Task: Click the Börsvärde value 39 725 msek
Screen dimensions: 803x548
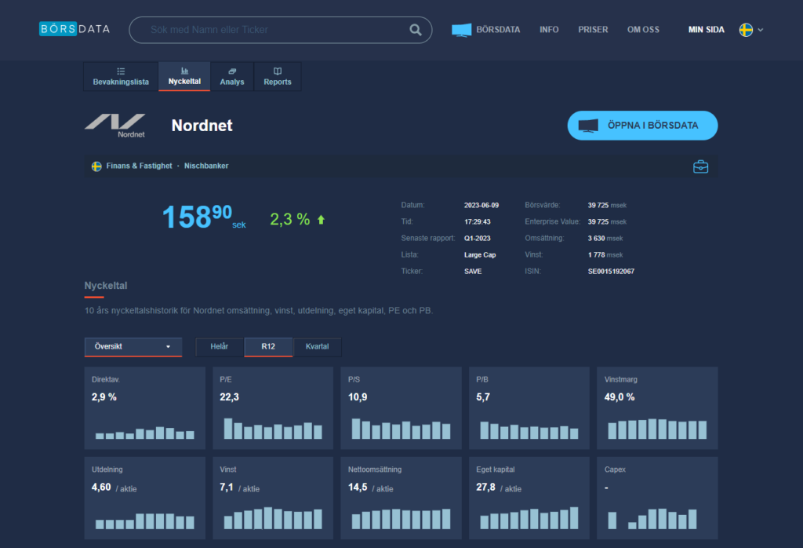Action: tap(607, 205)
